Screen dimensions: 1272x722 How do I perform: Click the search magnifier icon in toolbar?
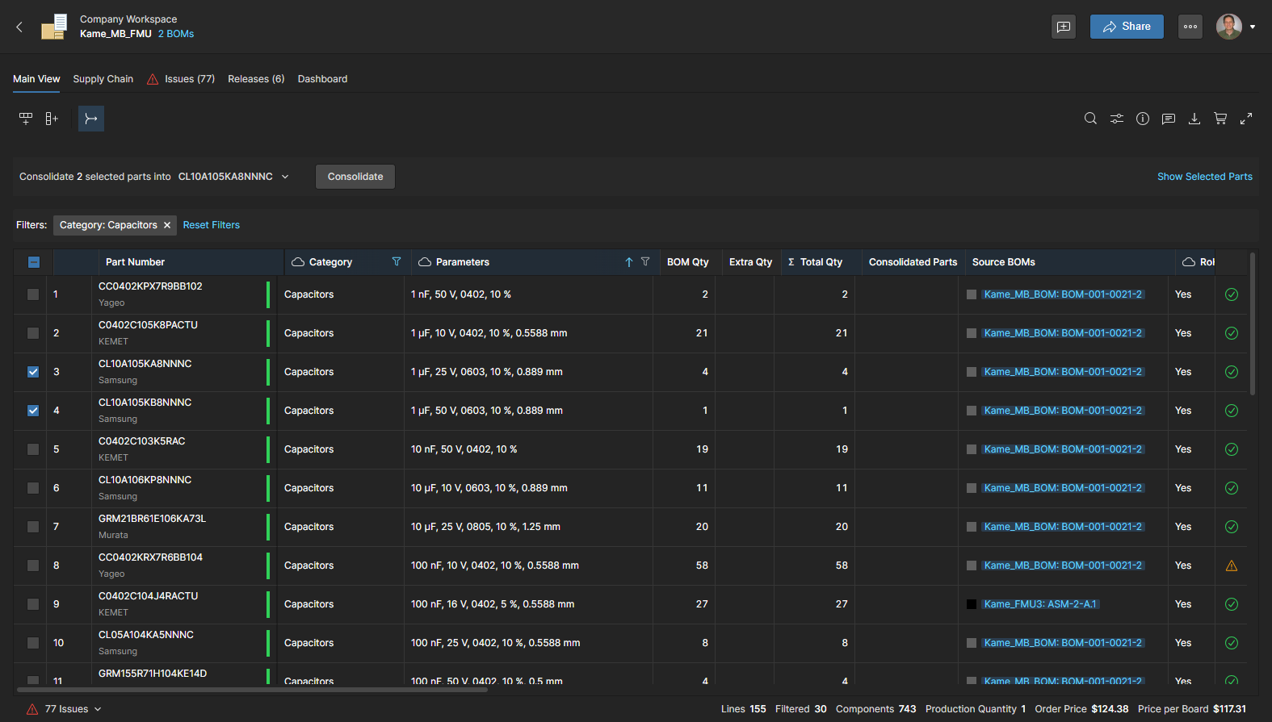[x=1090, y=119]
